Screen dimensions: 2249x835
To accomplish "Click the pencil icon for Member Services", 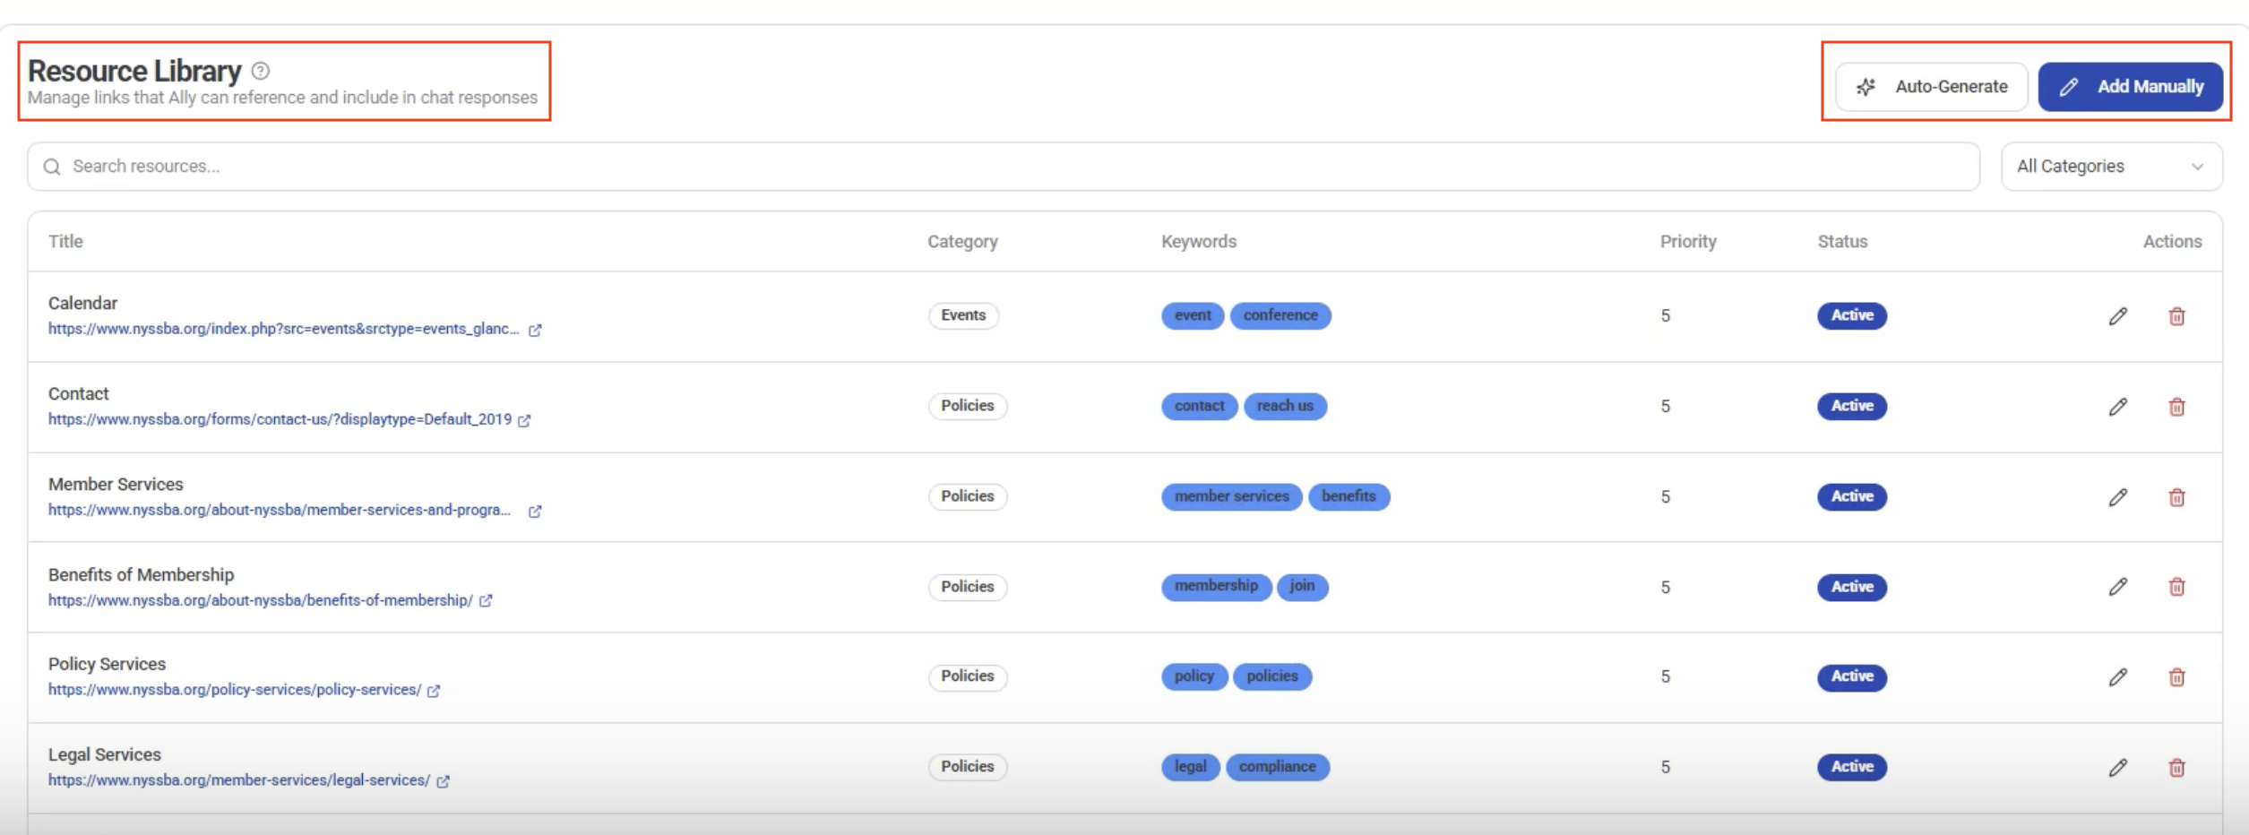I will tap(2117, 497).
